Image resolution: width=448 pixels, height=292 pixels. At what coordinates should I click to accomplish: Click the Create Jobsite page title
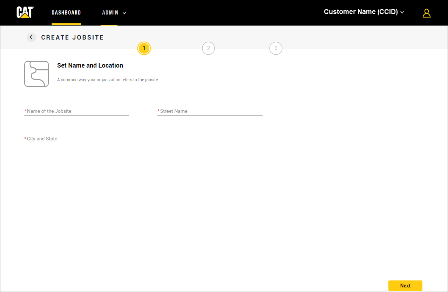(73, 37)
